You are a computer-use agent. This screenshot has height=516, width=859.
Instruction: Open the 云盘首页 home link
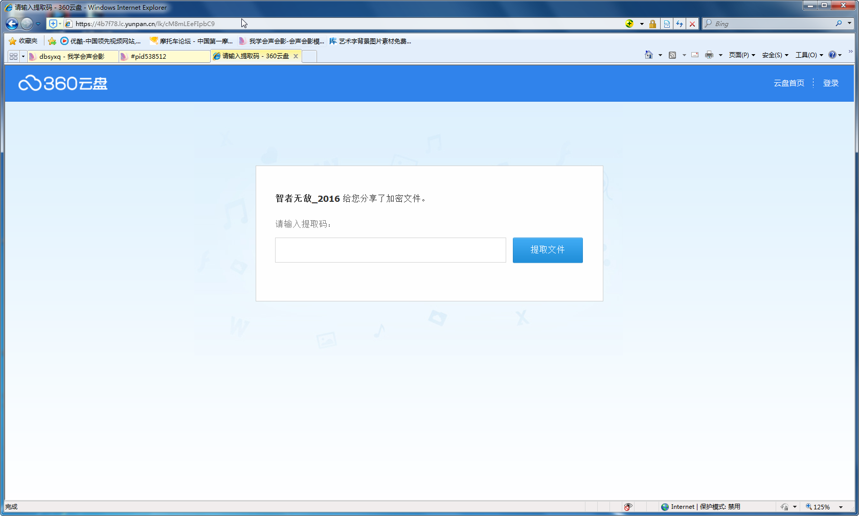pos(788,83)
